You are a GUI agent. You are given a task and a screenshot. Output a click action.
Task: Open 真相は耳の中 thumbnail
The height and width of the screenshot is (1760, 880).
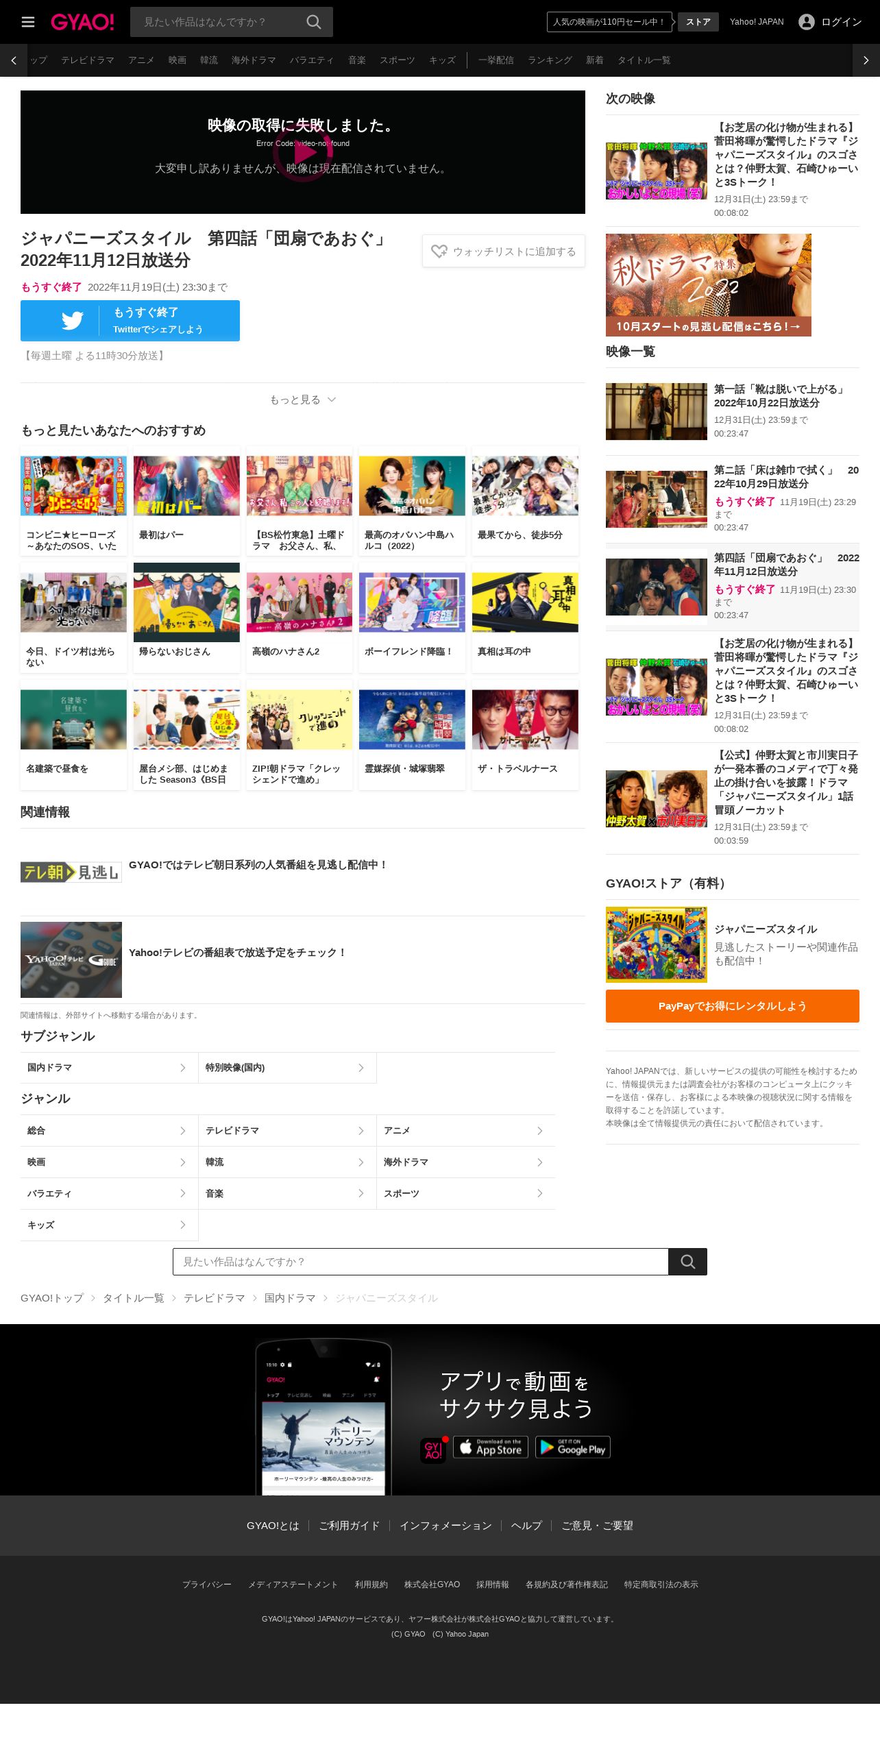pyautogui.click(x=525, y=602)
